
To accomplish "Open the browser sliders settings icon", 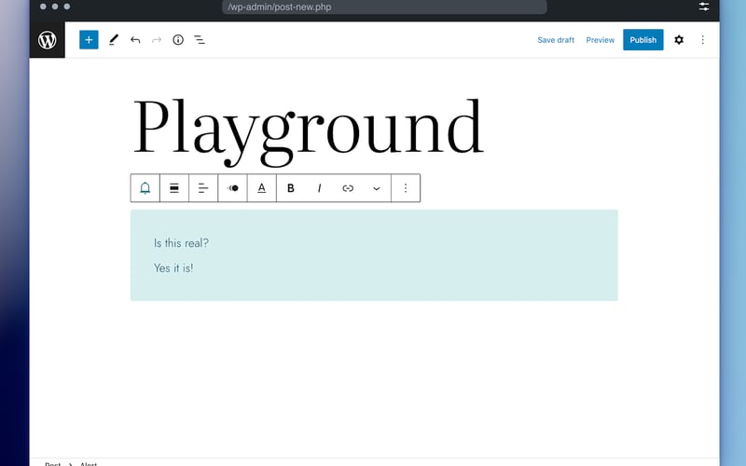I will point(704,7).
